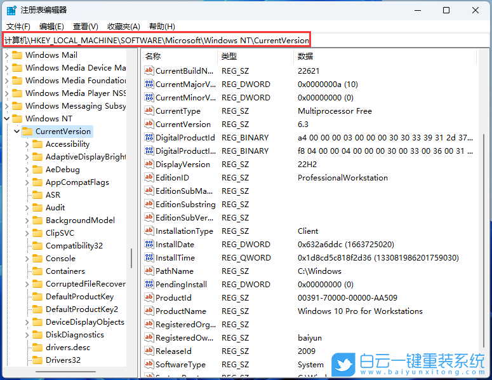Expand the Windows Media Foundation key

(x=7, y=81)
